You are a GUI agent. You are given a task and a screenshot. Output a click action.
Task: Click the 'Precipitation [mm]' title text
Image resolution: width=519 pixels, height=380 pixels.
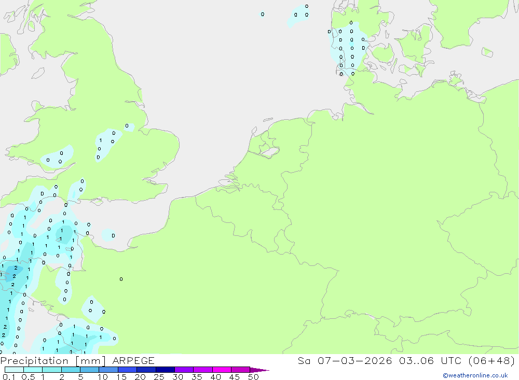tap(53, 361)
